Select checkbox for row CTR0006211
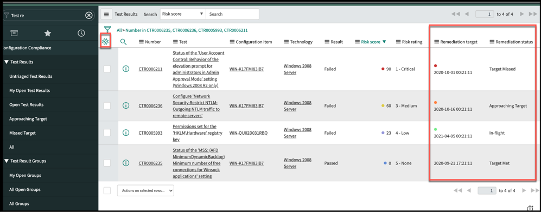This screenshot has height=212, width=541. 107,69
